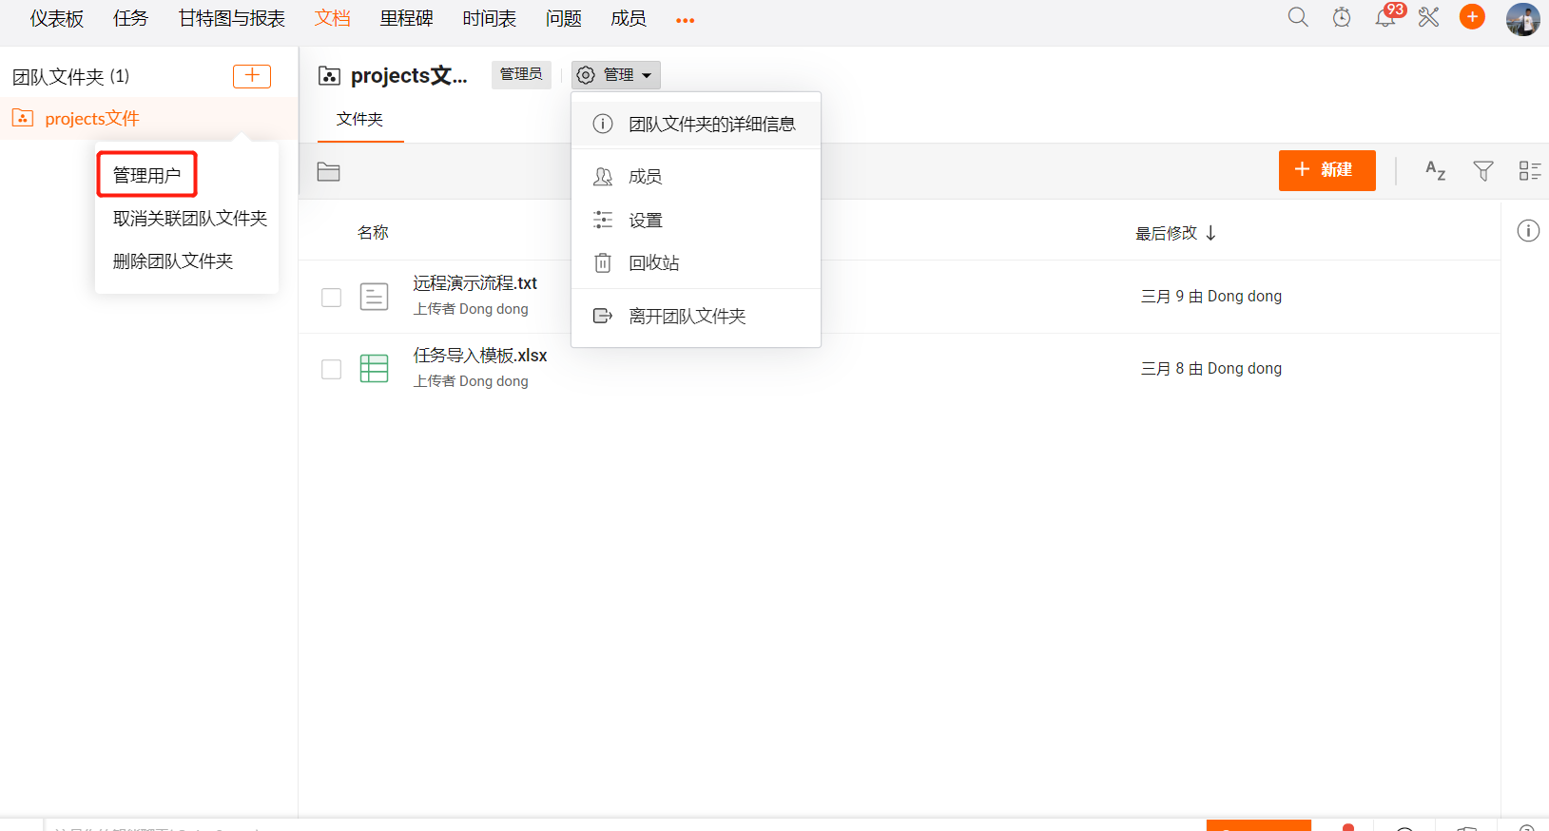Check the box for 远程演示流程.txt
1549x831 pixels.
coord(331,298)
